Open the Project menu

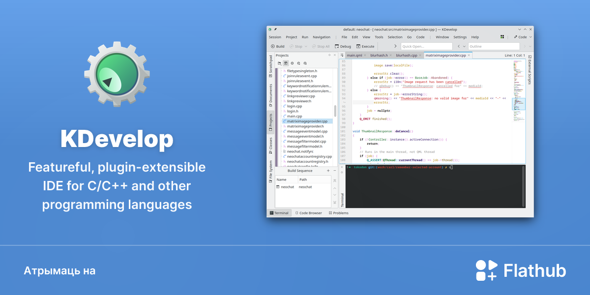292,37
